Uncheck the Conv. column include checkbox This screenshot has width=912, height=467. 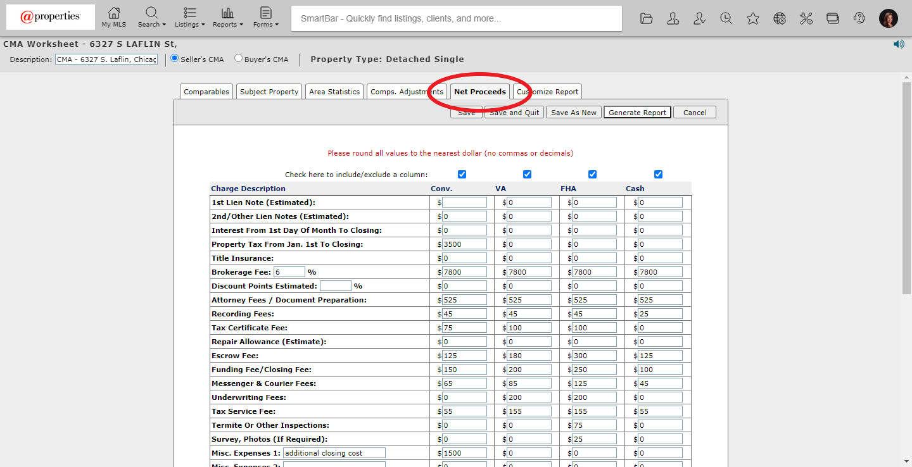(462, 175)
